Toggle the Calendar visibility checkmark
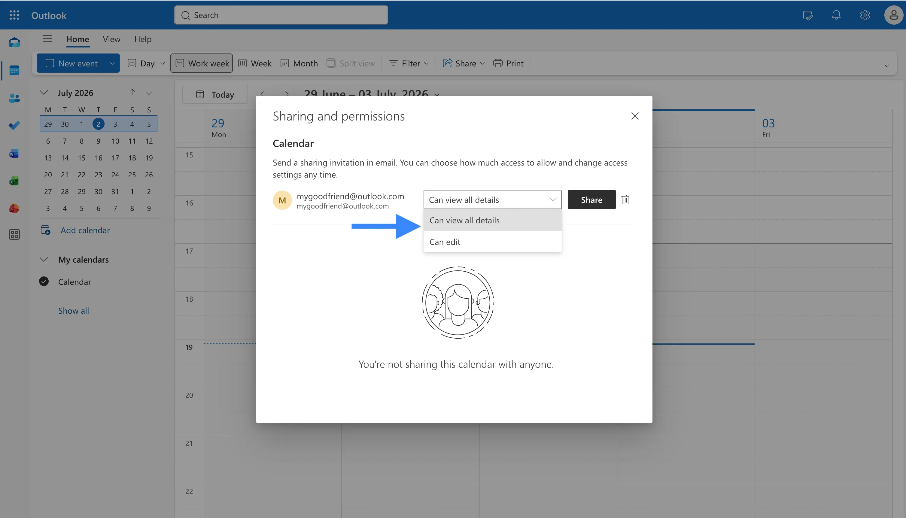Image resolution: width=906 pixels, height=518 pixels. 44,282
